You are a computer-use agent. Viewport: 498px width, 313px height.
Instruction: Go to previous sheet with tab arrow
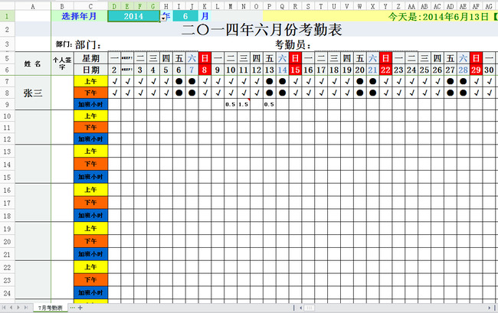tap(11, 308)
